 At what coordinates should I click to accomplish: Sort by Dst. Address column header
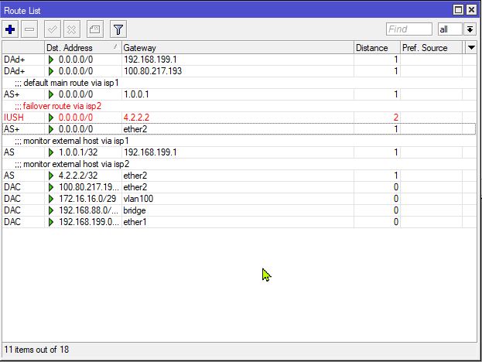click(83, 48)
